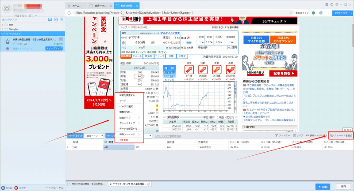The image size is (354, 191).
Task: Click the 記事を読む button in the MINKABU ad
Action: coord(283,73)
